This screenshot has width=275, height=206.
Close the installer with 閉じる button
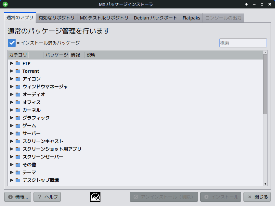click(257, 197)
